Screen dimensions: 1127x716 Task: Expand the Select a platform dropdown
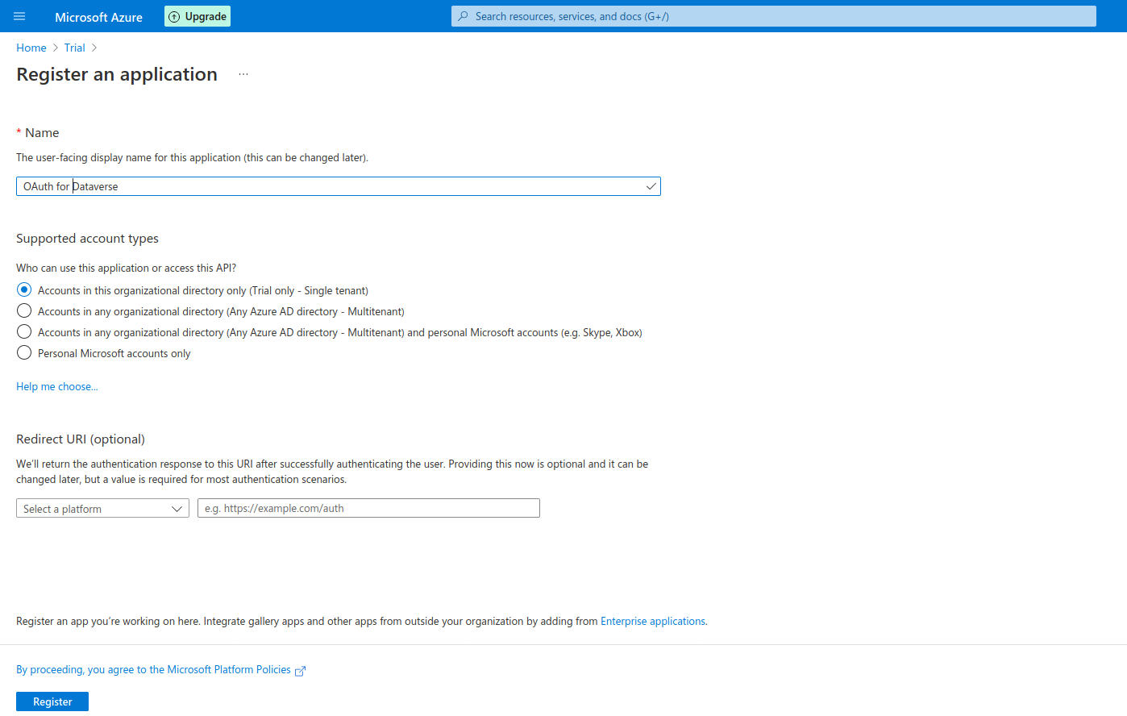click(102, 509)
